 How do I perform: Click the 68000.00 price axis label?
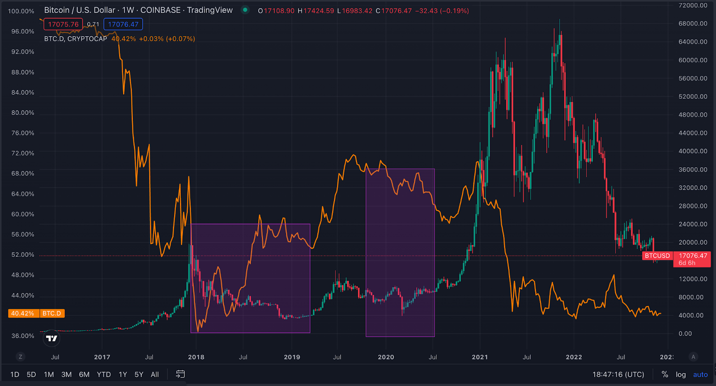pos(693,23)
